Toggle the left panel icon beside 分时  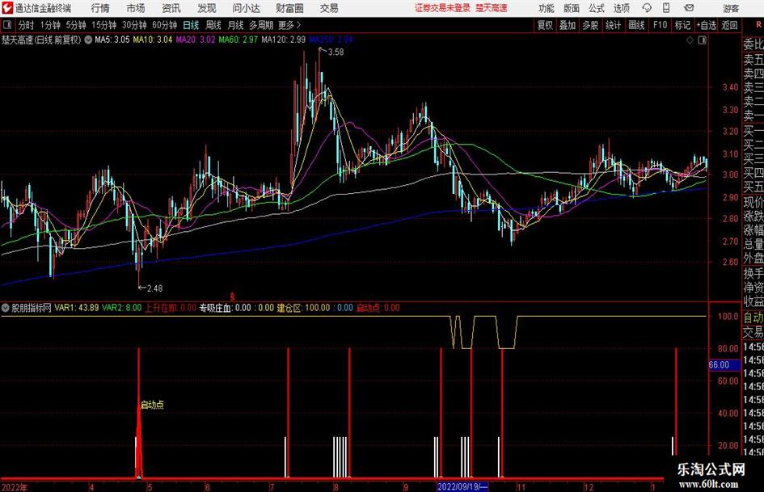pos(7,25)
